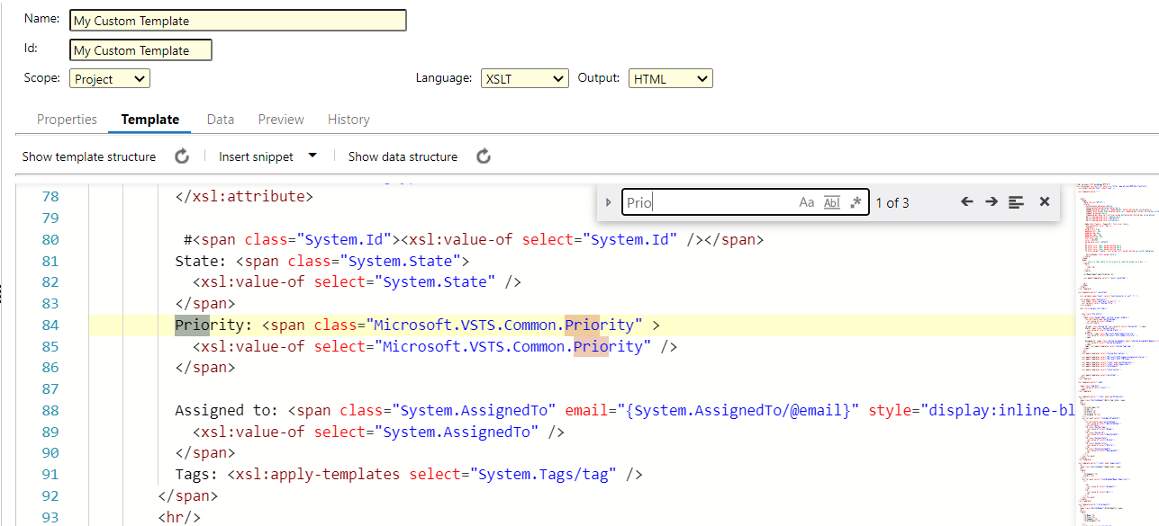Click line number 81 in gutter
Screen dimensions: 1159x526
(x=50, y=261)
